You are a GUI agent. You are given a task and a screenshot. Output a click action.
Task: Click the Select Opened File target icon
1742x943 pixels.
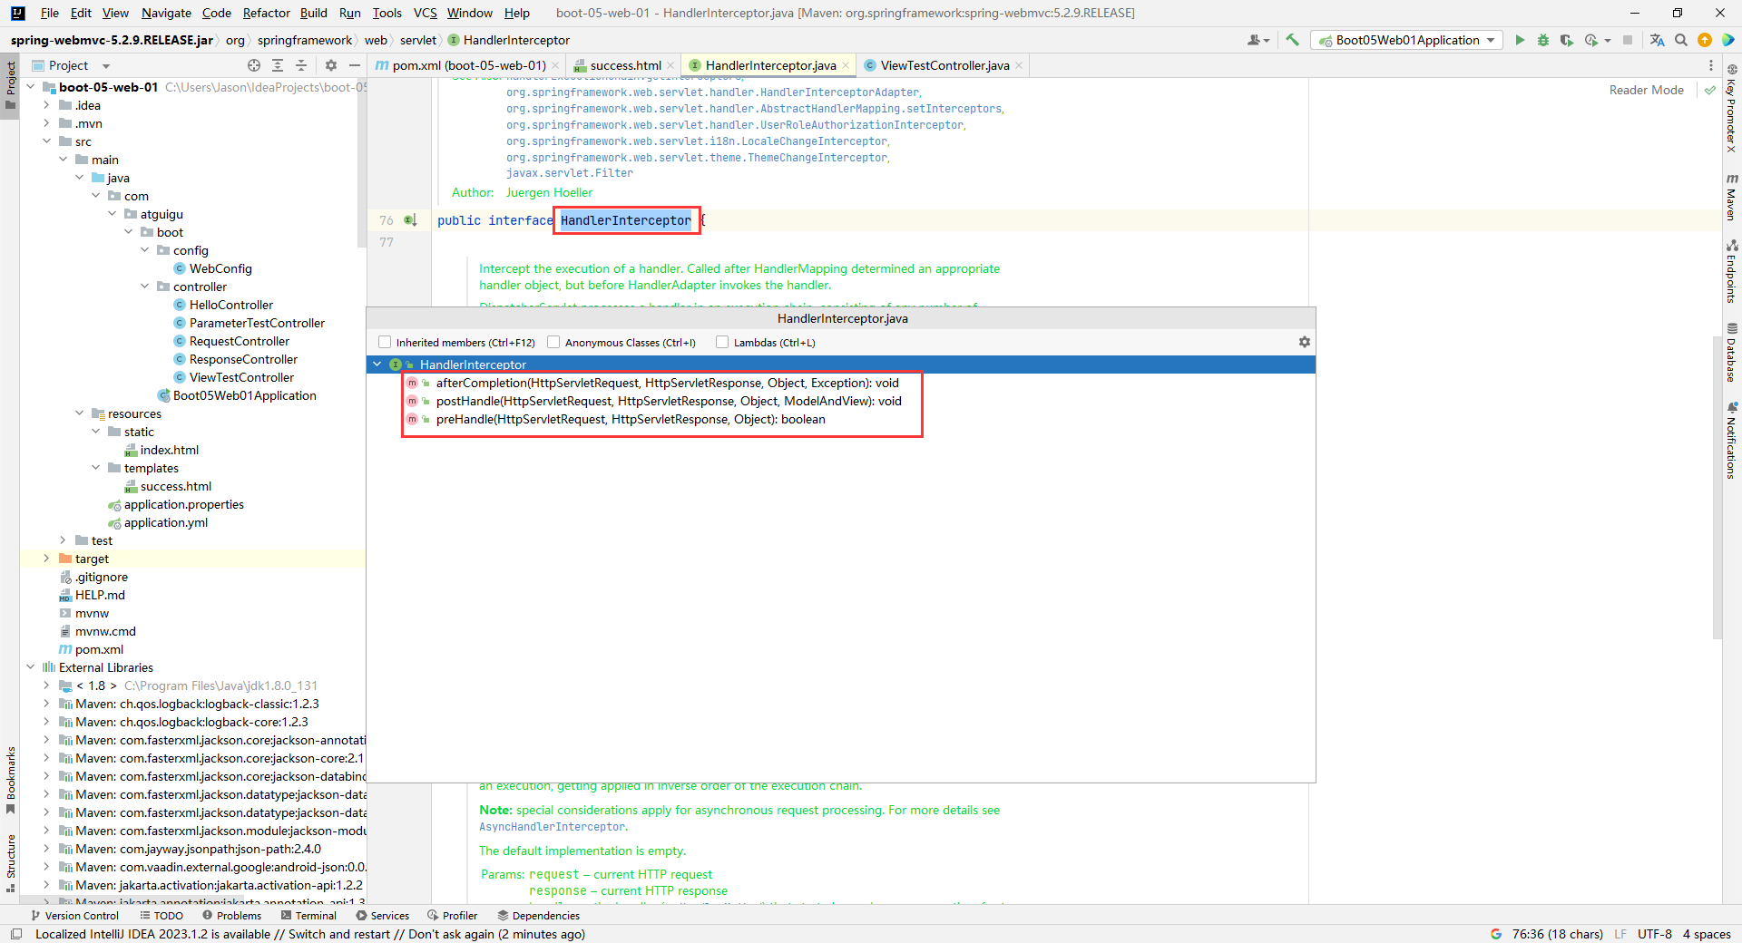(254, 65)
